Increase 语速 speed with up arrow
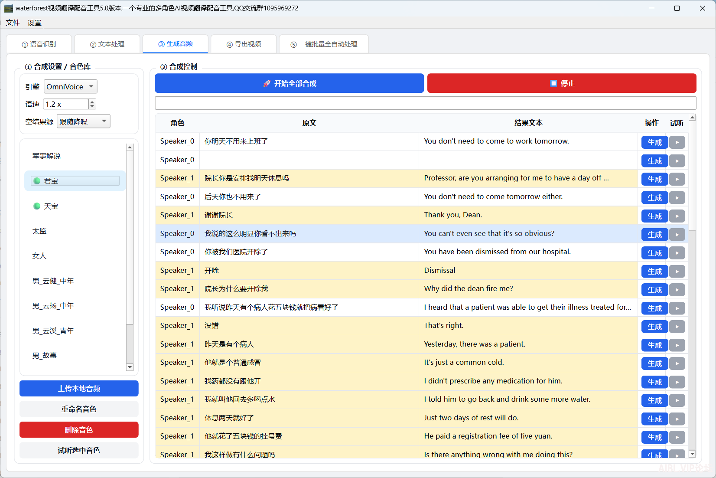 (x=92, y=102)
